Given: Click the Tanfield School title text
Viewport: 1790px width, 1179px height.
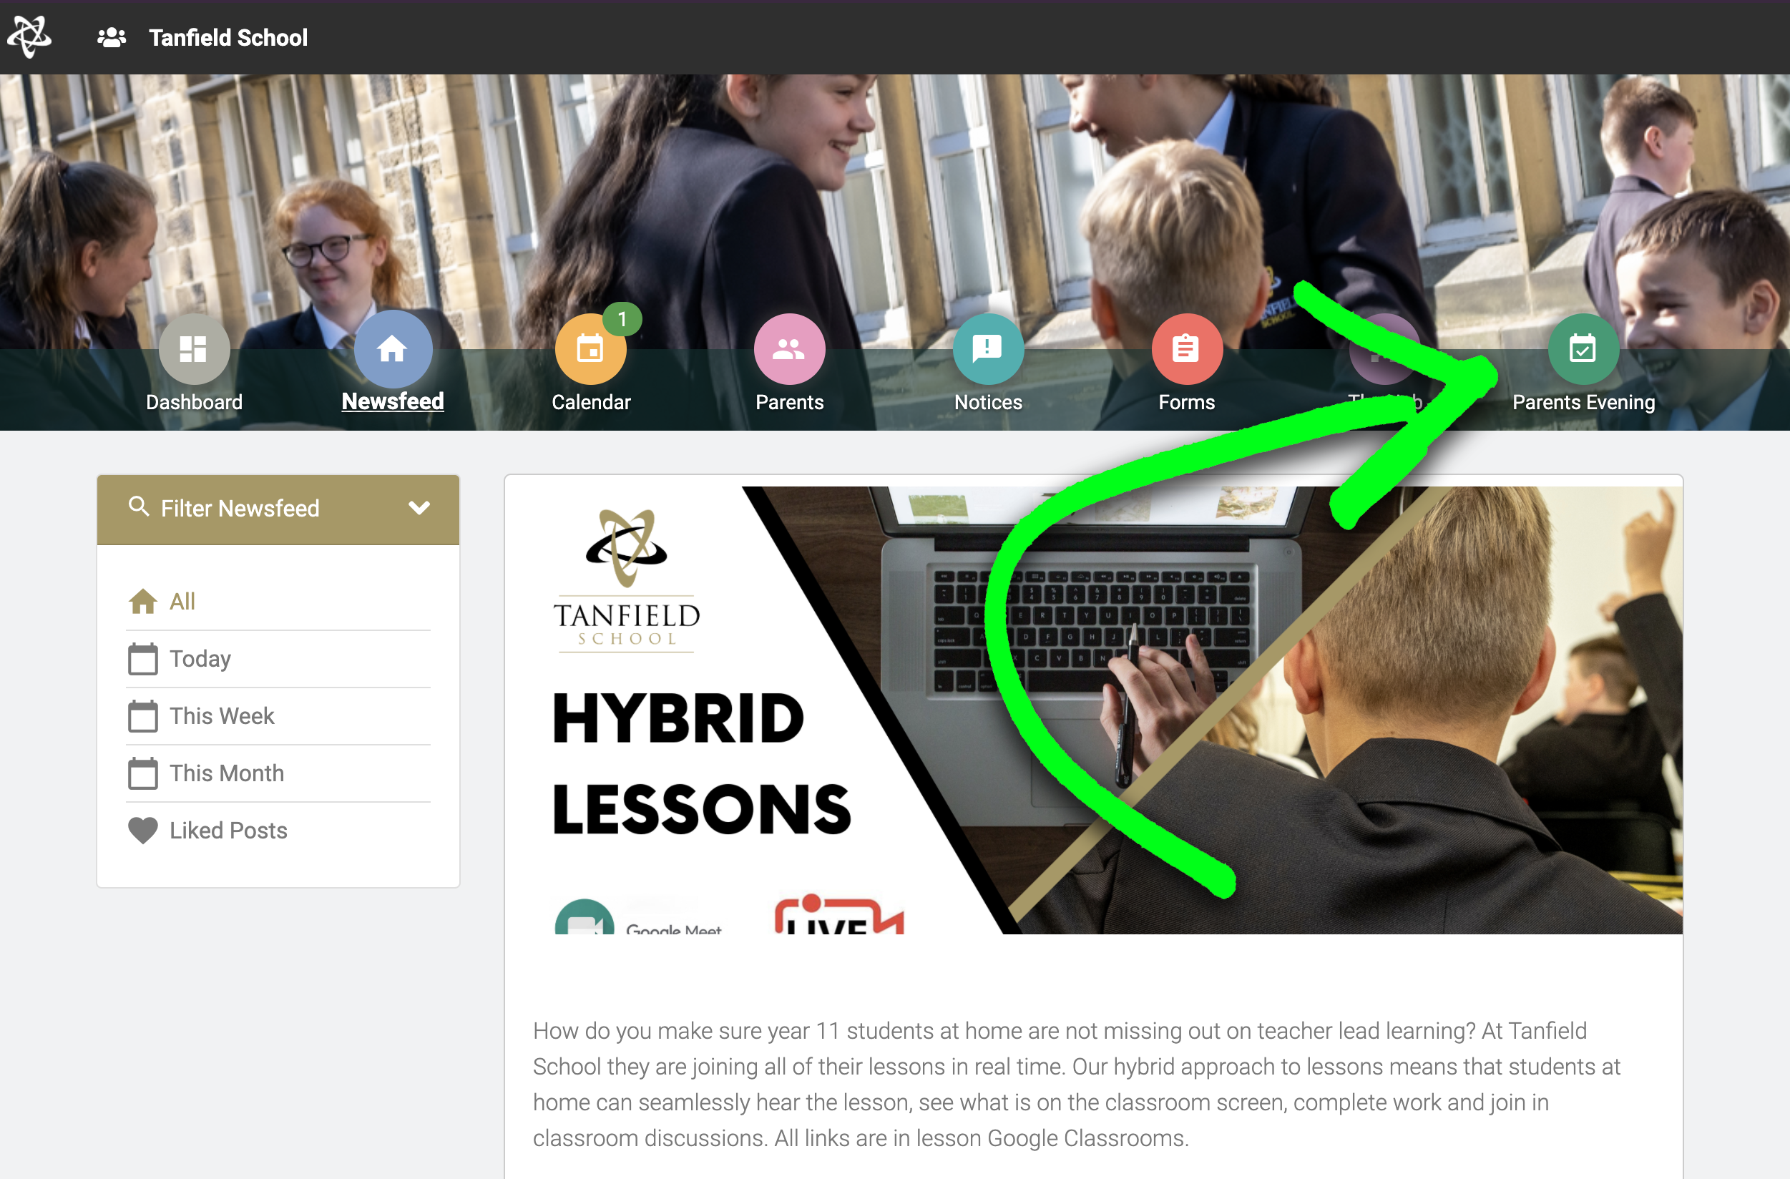Looking at the screenshot, I should [x=228, y=38].
